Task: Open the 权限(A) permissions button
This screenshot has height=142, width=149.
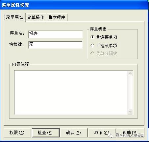Action: point(17,133)
